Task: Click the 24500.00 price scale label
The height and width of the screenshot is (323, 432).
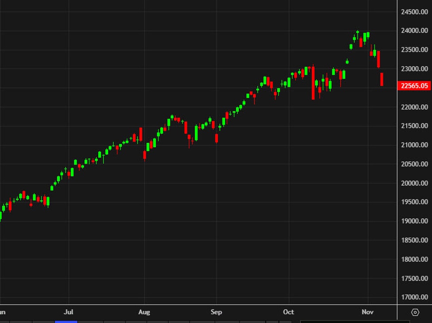Action: (x=414, y=12)
